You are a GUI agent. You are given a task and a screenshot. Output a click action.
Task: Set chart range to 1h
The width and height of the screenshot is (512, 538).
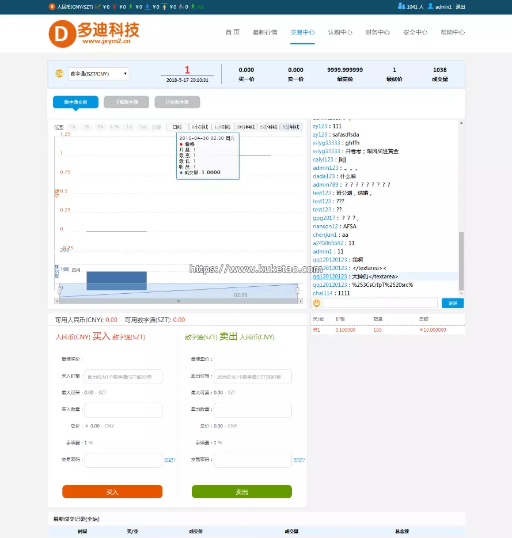tap(73, 127)
